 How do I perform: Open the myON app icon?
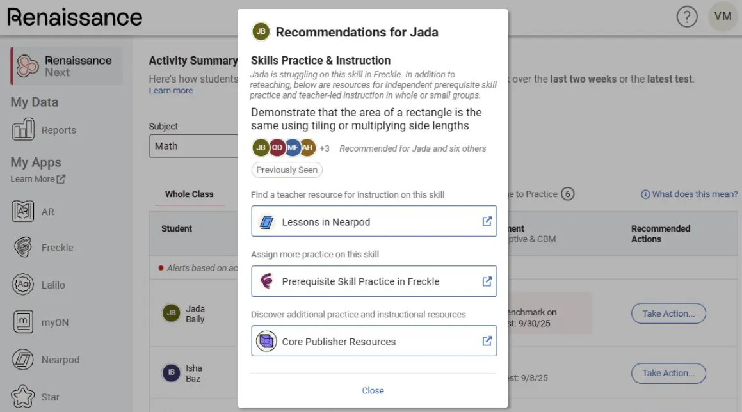click(23, 322)
